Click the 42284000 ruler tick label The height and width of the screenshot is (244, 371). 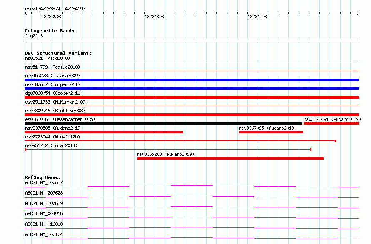pos(154,17)
